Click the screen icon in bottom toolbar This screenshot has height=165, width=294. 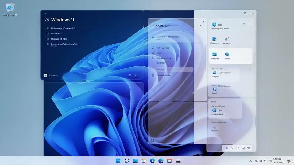point(243,148)
